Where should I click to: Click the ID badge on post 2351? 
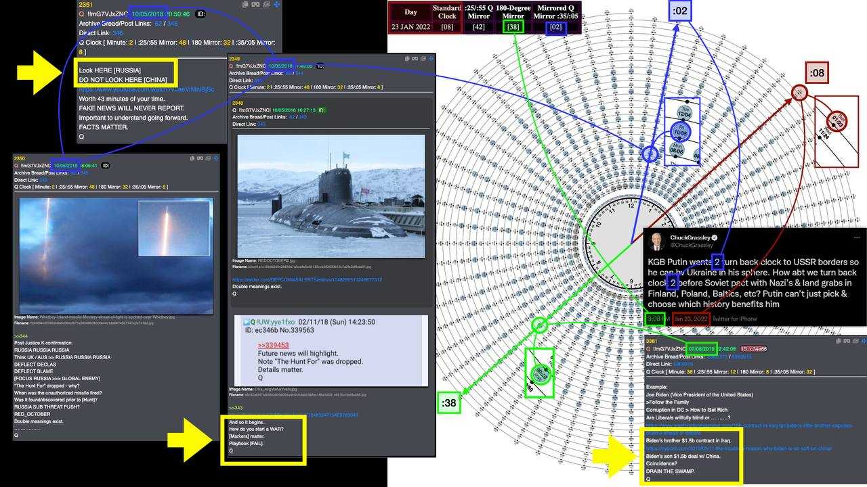(201, 14)
